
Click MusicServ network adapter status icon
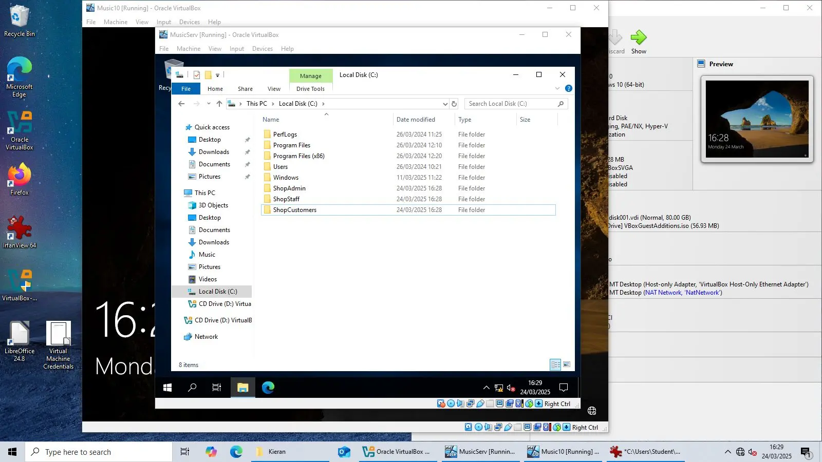470,403
